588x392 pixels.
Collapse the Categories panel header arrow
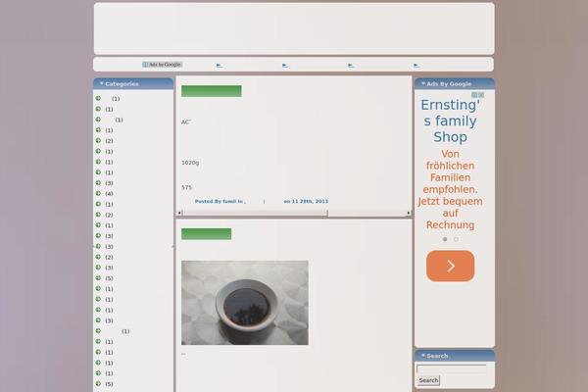pyautogui.click(x=101, y=83)
